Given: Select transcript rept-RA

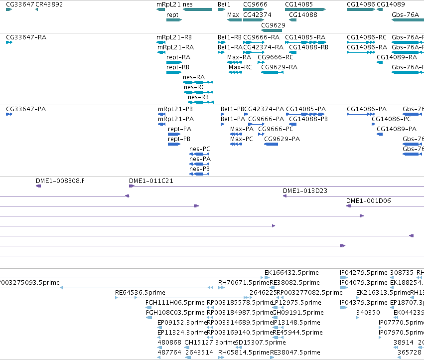Looking at the screenshot, I should 178,57.
